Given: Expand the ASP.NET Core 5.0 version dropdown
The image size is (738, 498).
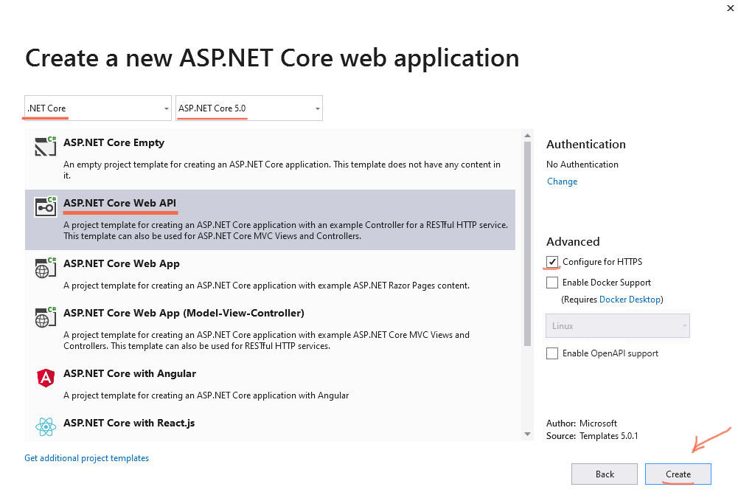Looking at the screenshot, I should [248, 108].
